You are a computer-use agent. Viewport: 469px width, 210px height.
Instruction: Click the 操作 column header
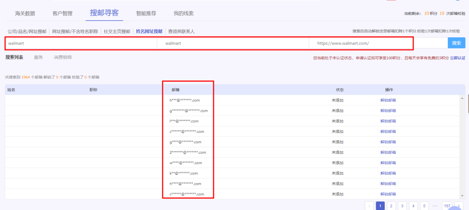(x=389, y=90)
